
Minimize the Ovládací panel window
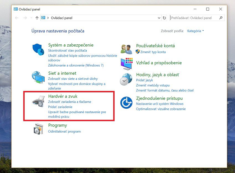pos(195,9)
